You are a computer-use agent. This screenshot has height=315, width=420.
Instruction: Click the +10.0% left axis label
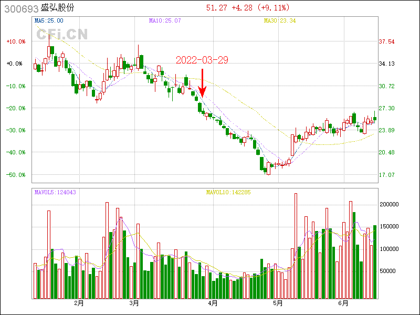[x=16, y=41]
